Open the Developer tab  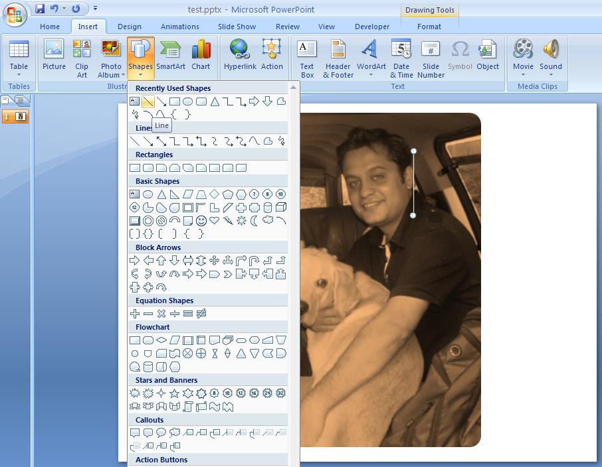372,27
